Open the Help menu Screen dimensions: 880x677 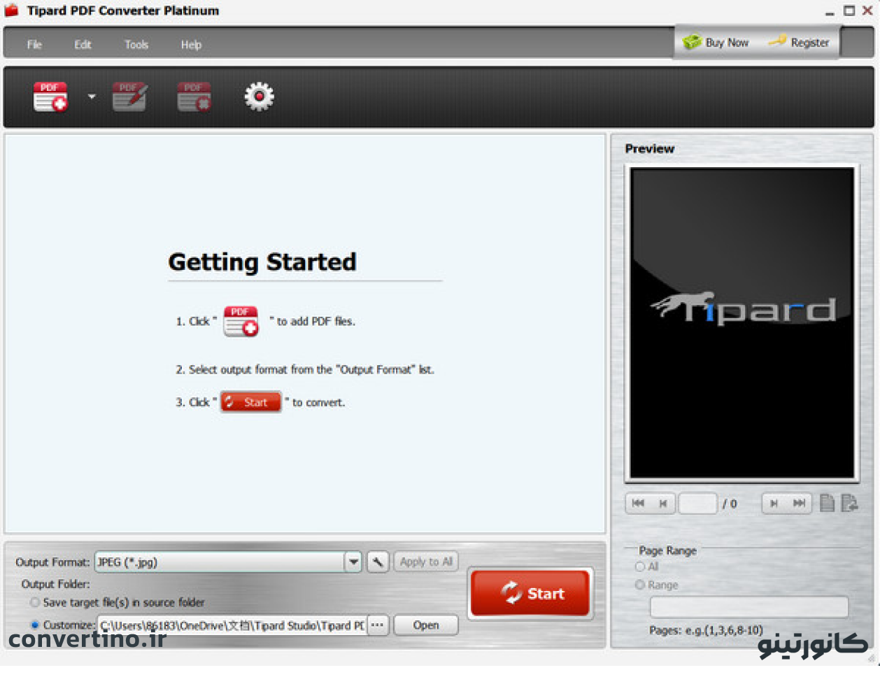pos(191,45)
